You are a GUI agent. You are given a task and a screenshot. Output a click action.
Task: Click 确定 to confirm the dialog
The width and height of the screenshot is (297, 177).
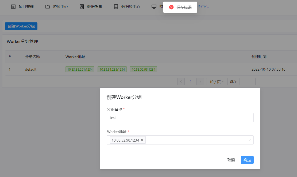(x=247, y=160)
